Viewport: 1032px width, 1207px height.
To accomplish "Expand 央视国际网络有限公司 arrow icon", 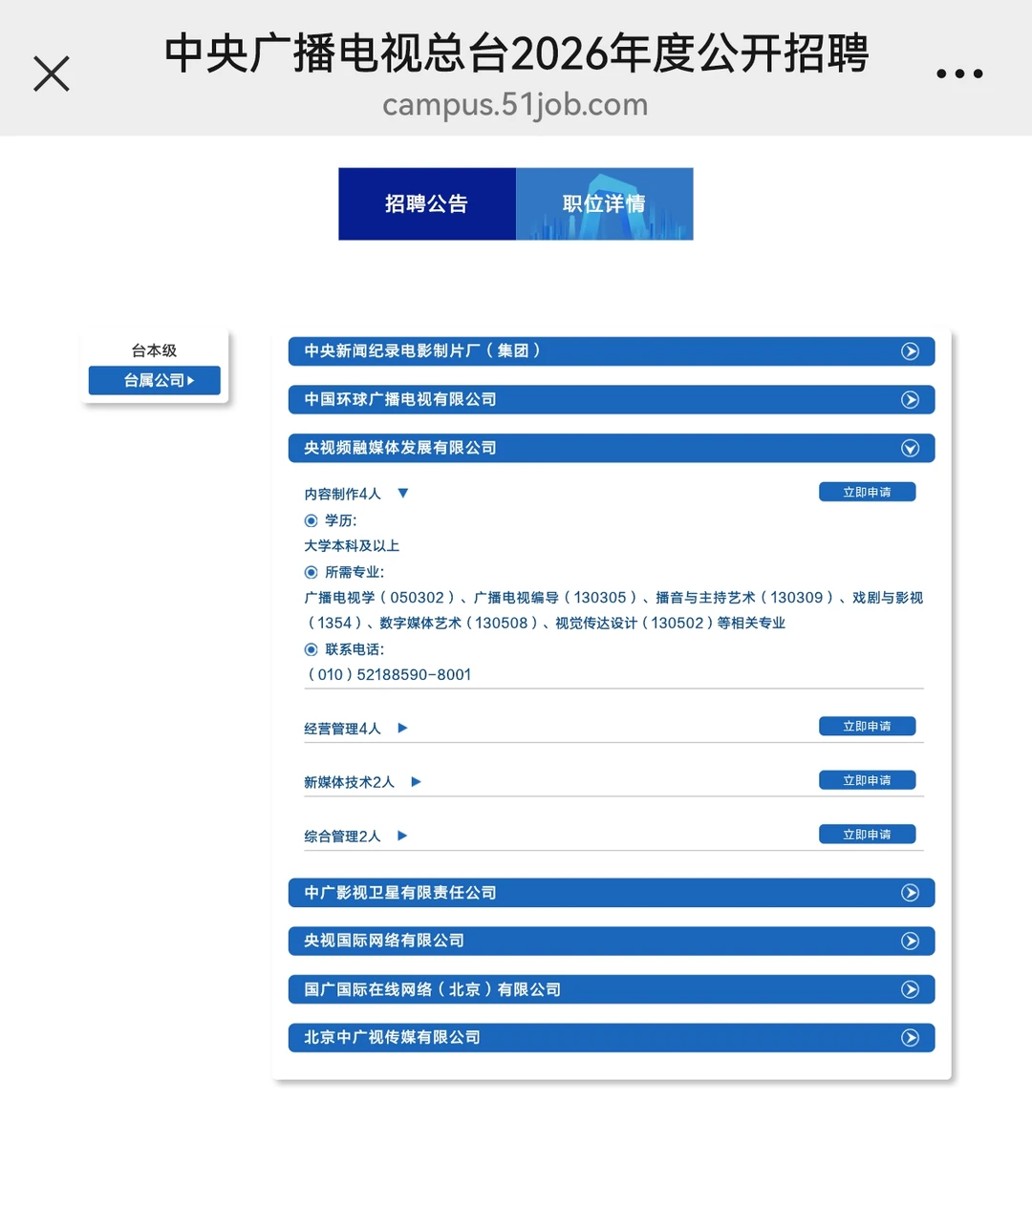I will [x=910, y=941].
